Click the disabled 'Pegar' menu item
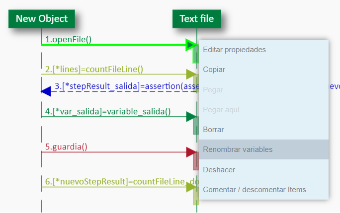Viewport: 340px width, 213px height. (213, 90)
